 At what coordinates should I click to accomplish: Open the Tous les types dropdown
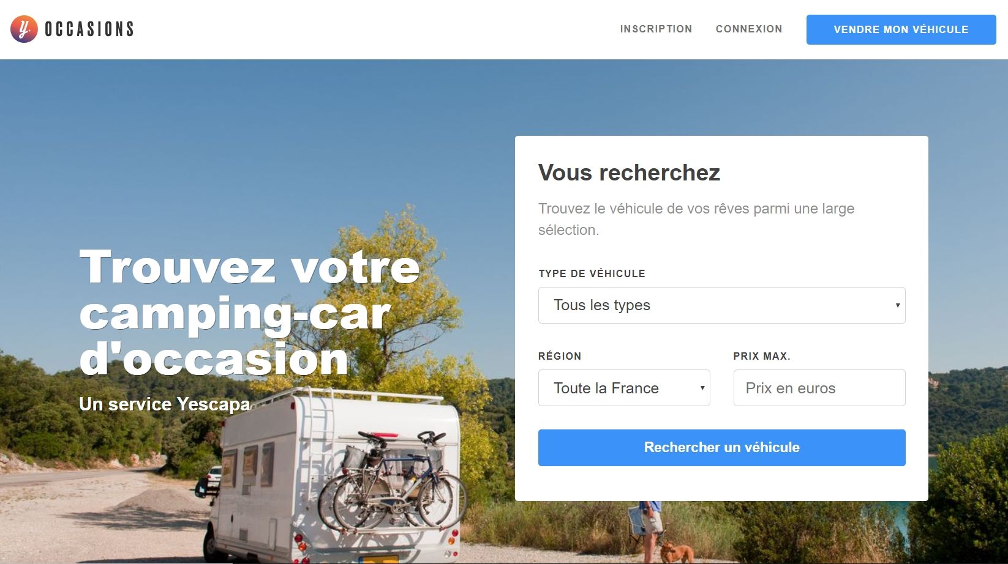coord(721,305)
